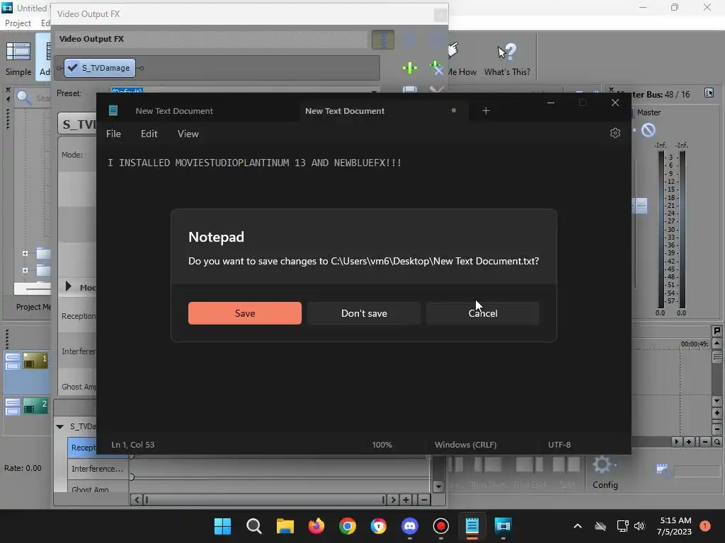
Task: Open the Windows Start menu
Action: tap(222, 526)
